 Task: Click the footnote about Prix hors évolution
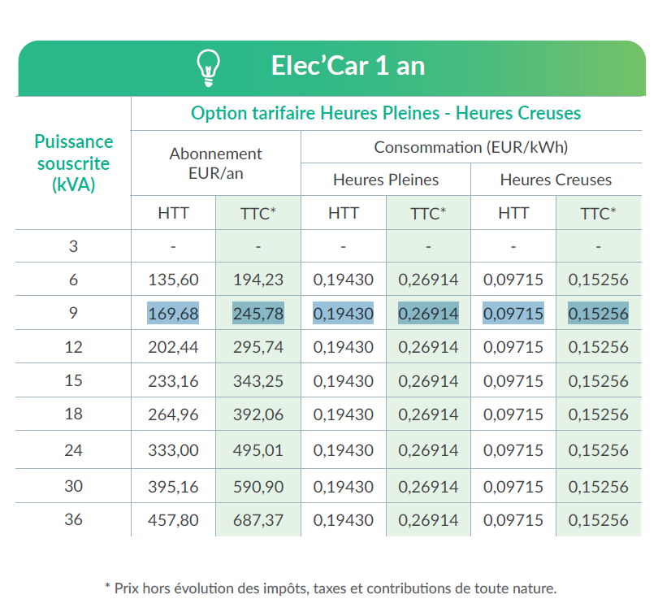331,588
